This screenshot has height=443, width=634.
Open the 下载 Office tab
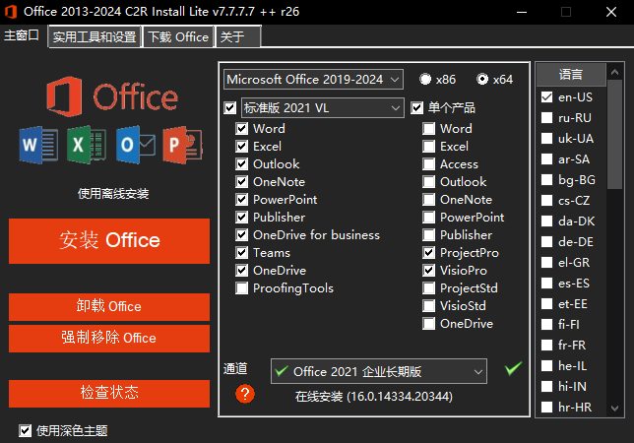[178, 37]
